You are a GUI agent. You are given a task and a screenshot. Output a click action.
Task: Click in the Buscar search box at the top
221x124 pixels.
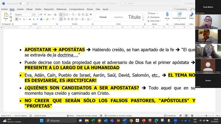pos(151,3)
